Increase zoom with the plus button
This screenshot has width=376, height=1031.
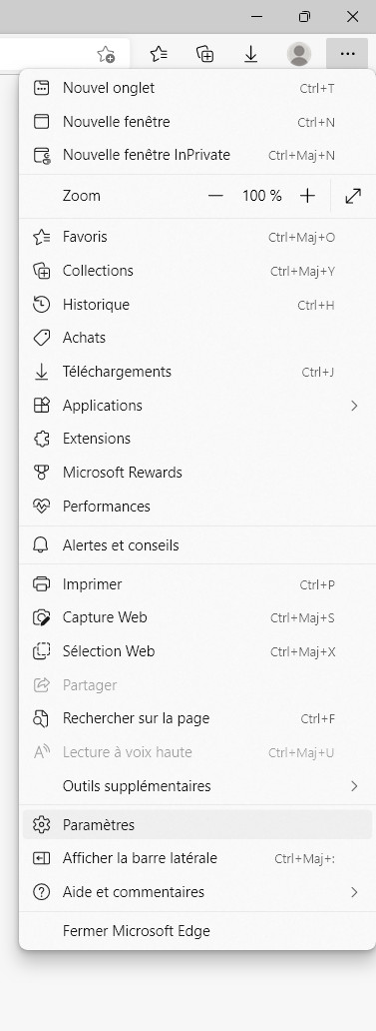point(307,196)
